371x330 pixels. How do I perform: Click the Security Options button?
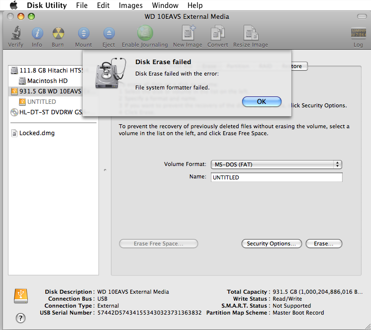click(x=272, y=244)
